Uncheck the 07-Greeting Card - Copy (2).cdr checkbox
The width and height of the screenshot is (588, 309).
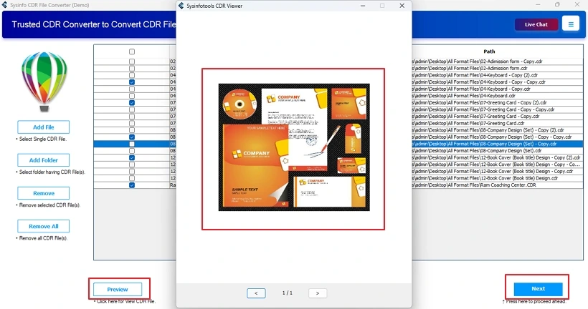[132, 102]
